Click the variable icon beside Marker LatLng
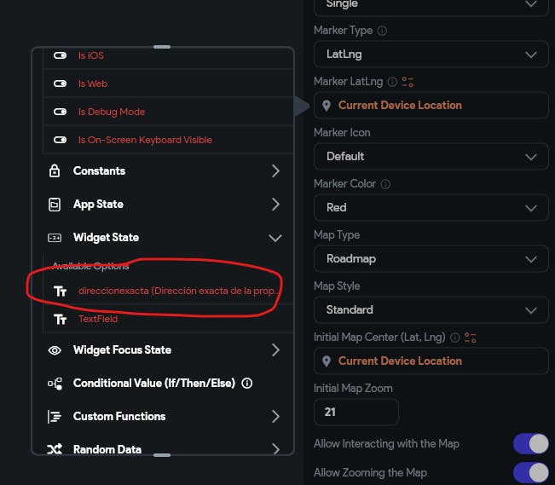The image size is (555, 485). pos(408,82)
